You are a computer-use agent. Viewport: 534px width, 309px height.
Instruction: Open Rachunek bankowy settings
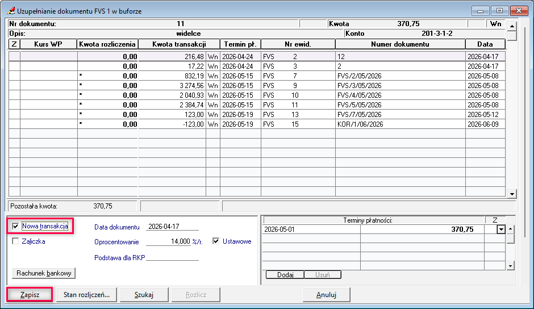pyautogui.click(x=44, y=273)
